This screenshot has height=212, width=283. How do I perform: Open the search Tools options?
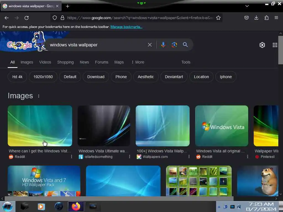(x=186, y=62)
